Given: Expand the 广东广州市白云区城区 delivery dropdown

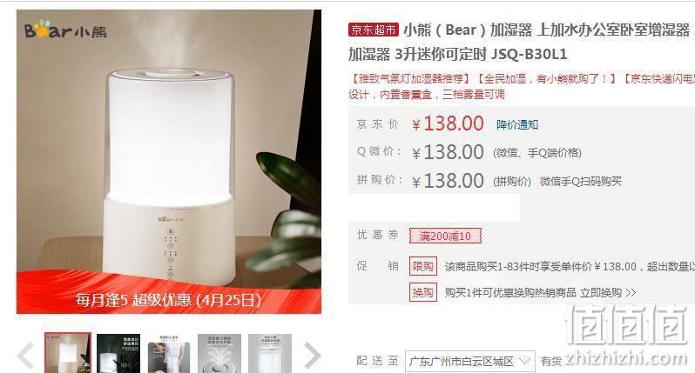Looking at the screenshot, I should point(469,362).
